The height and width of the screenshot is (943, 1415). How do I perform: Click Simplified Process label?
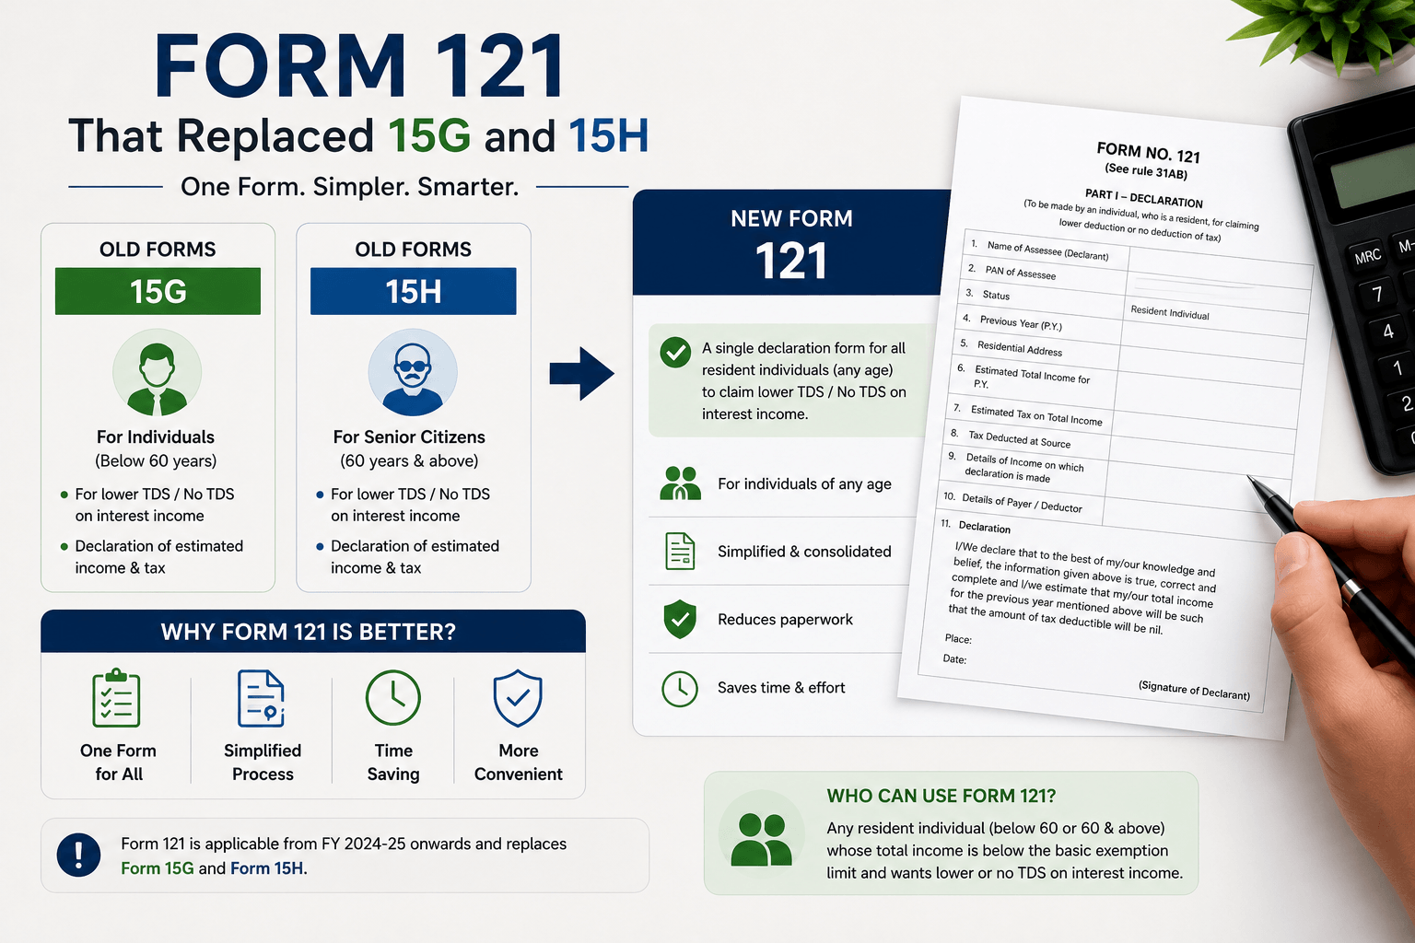263,763
